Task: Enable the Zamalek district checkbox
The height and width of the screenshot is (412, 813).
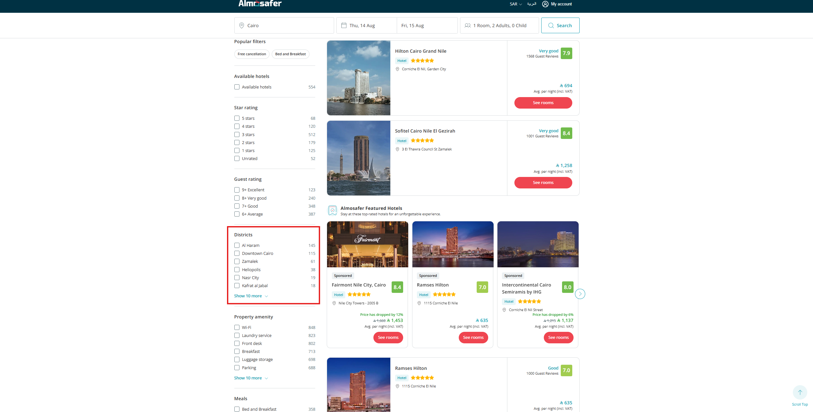Action: (x=237, y=262)
